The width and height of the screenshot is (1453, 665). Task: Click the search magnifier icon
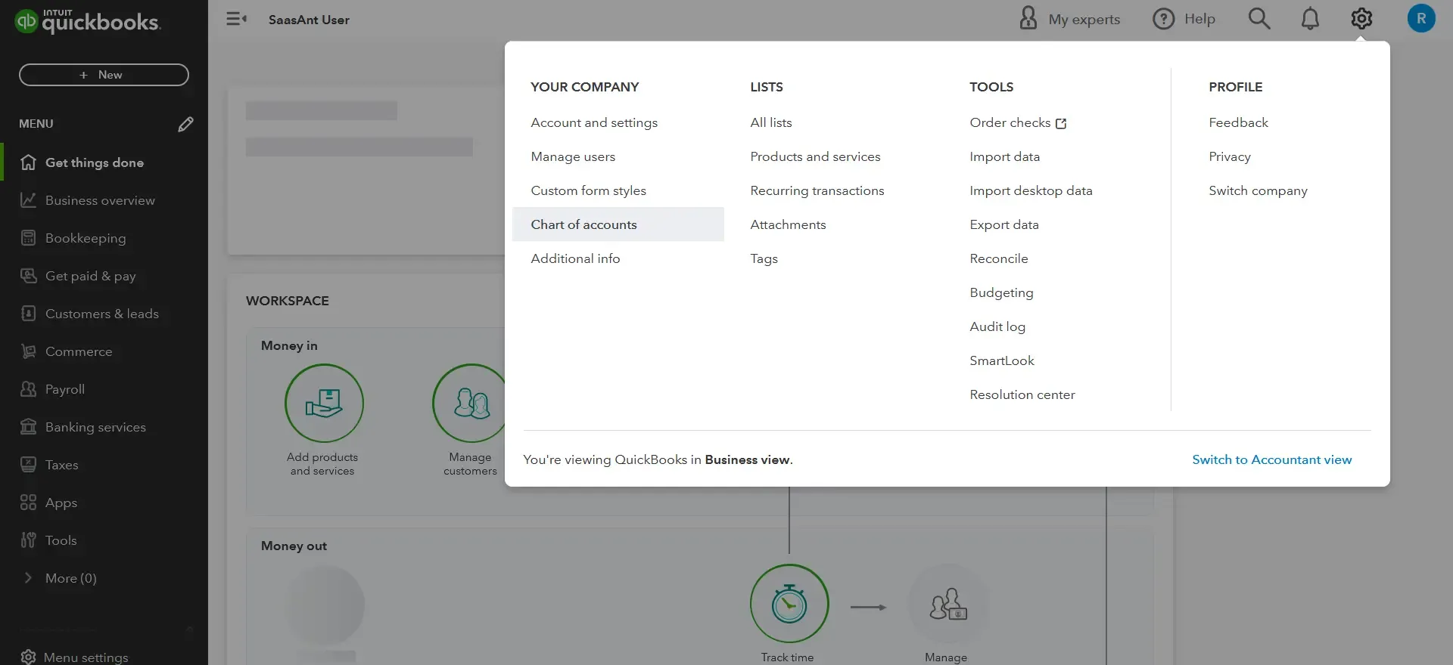[1259, 19]
